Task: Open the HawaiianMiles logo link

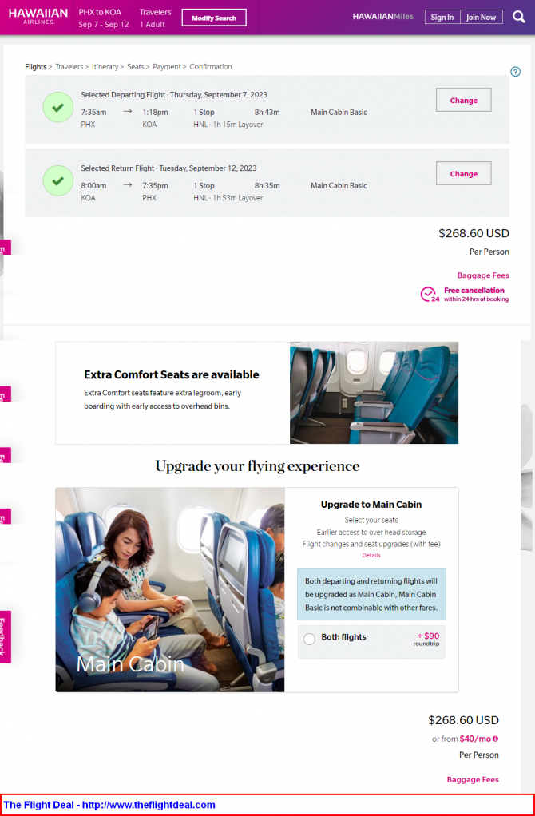Action: 383,17
